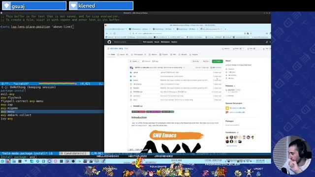This screenshot has width=315, height=177.
Task: Open the Makefile file
Action: [x=136, y=88]
